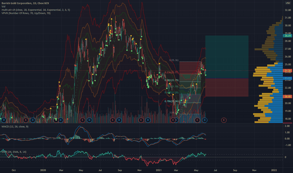Click the 32.00 price axis label
Viewport: 293px width, 173px height.
click(x=288, y=10)
